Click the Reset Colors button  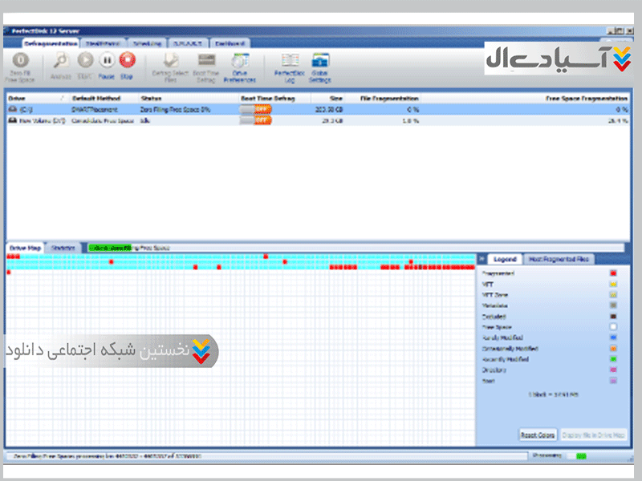[537, 435]
